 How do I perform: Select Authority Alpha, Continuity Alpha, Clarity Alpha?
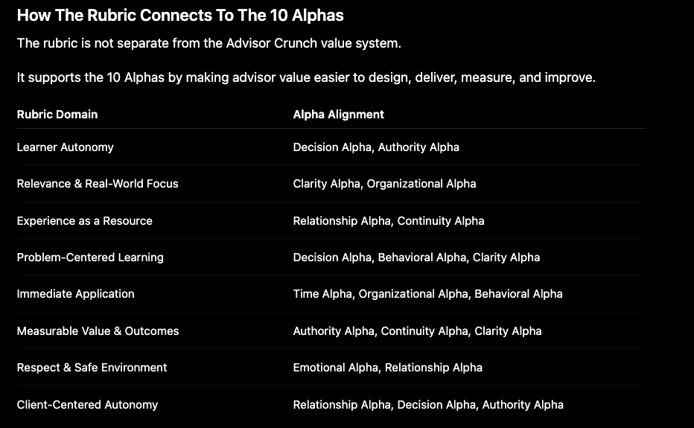click(418, 331)
